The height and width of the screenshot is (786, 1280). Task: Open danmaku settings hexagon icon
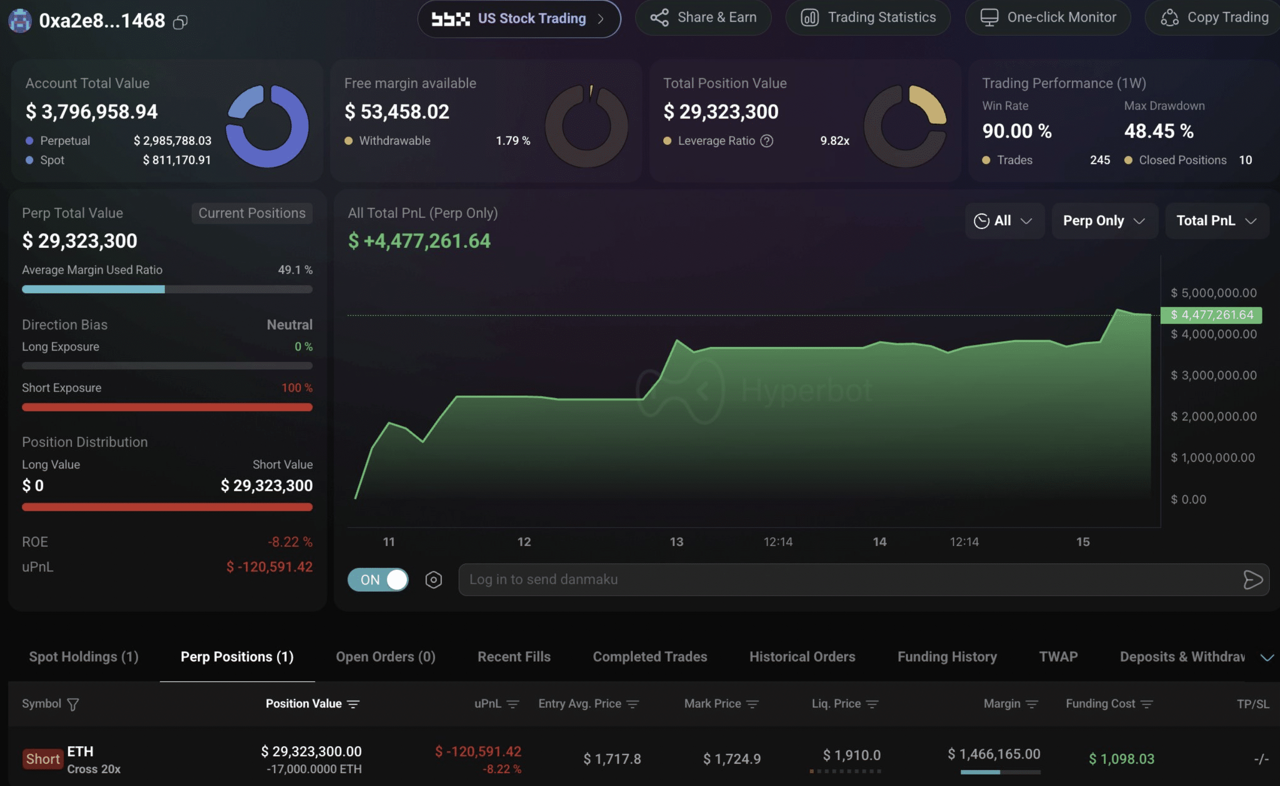433,580
